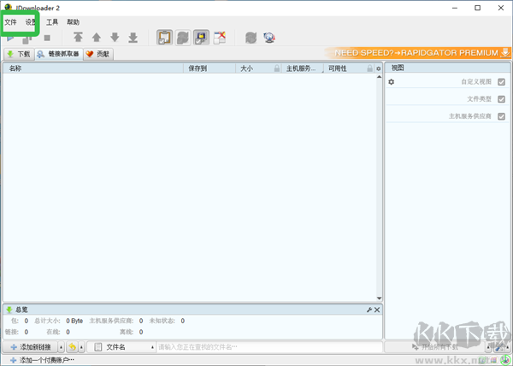Click the 主机服务… column header

[x=301, y=68]
